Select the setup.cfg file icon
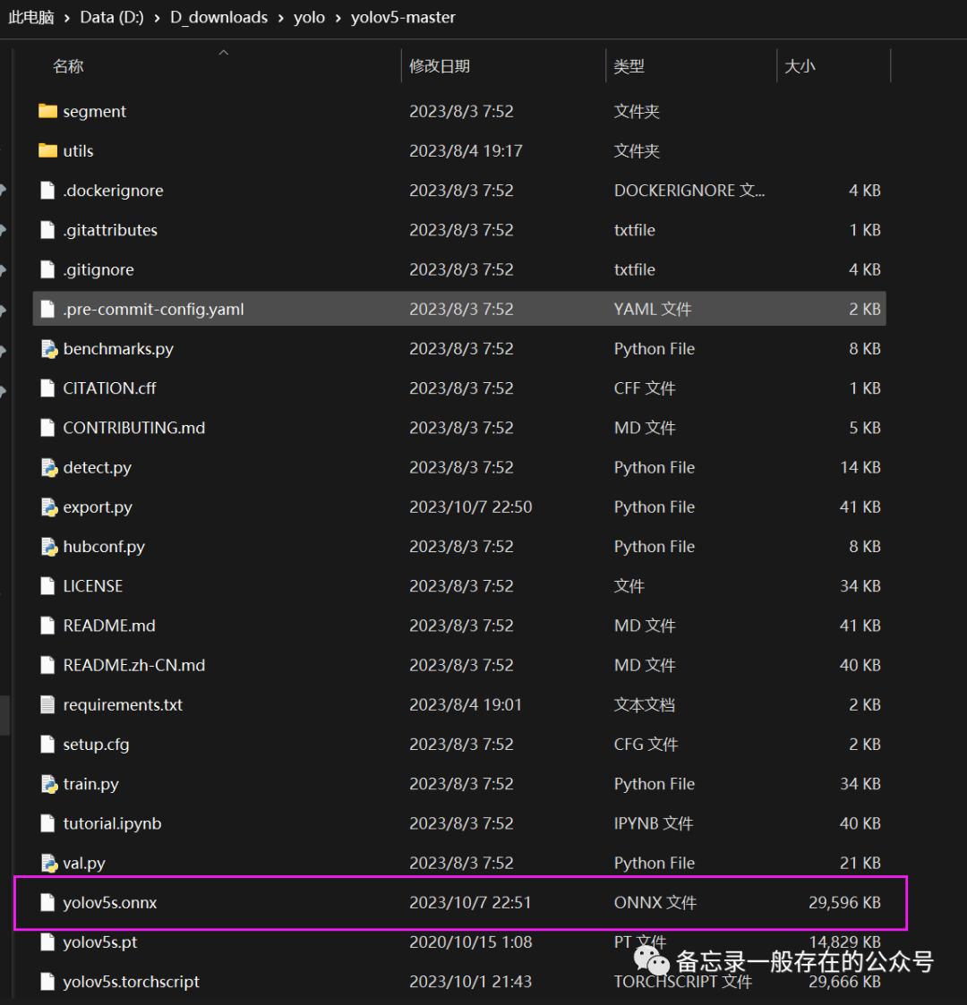 (x=47, y=745)
